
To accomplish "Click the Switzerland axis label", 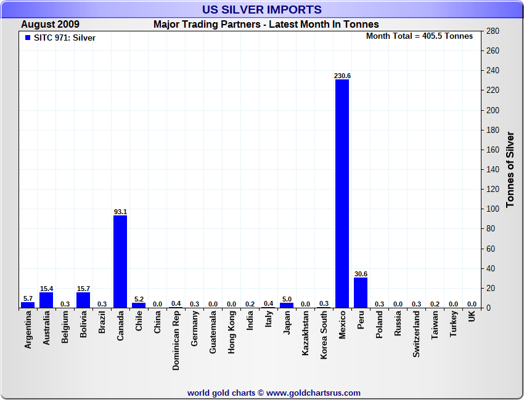I will (x=416, y=333).
